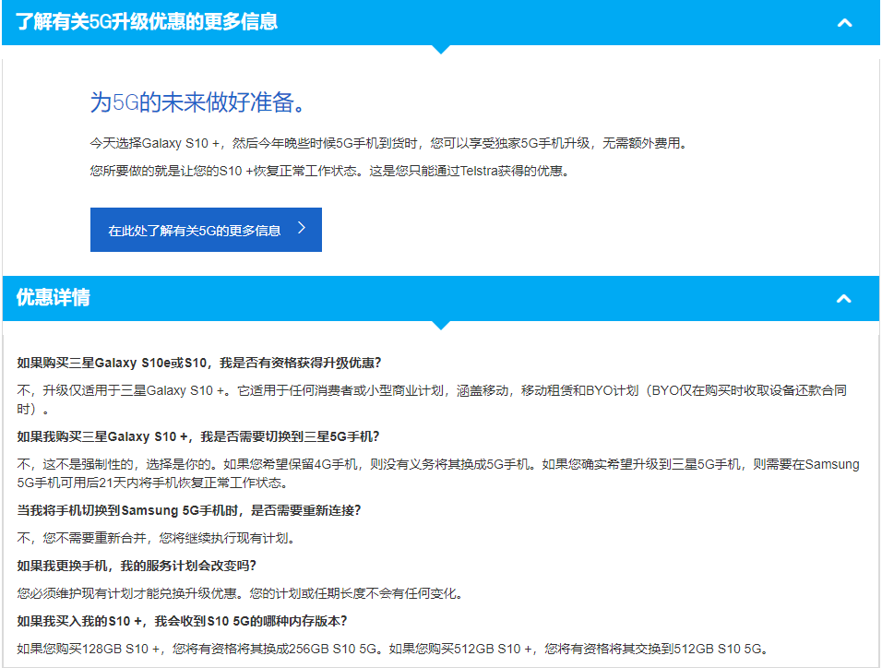Click answer starting 不，升级仅适用于三星Galaxy S10 +

coord(432,400)
